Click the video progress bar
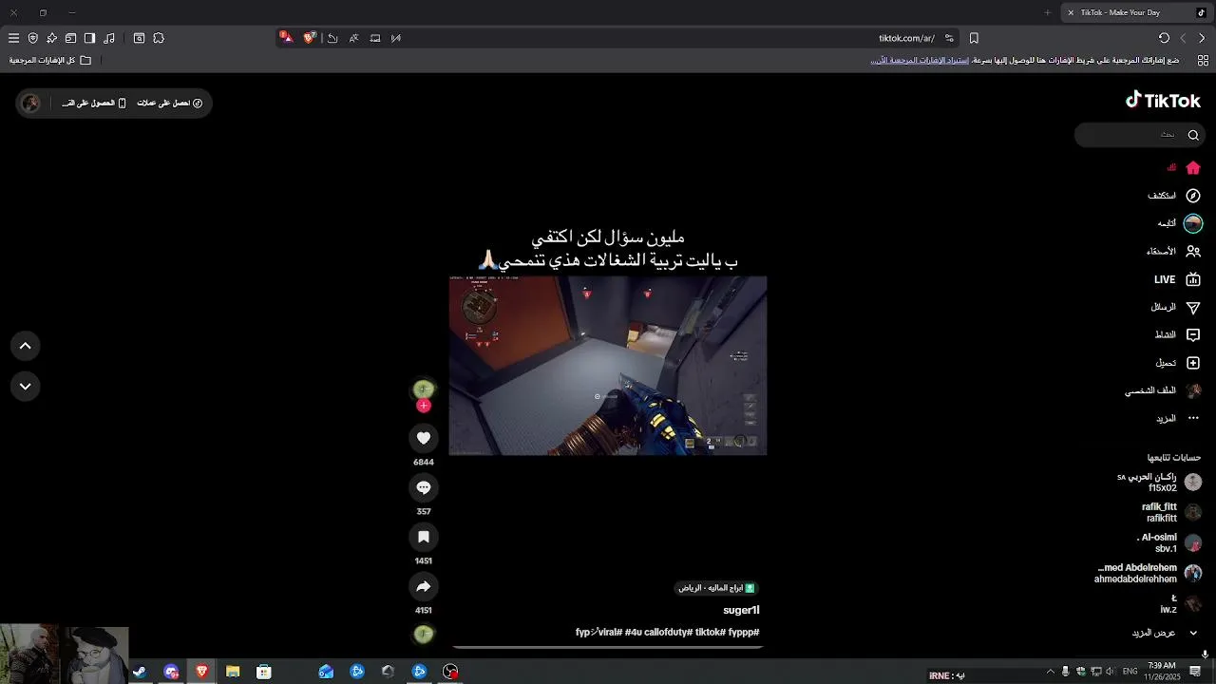The image size is (1216, 684). pyautogui.click(x=608, y=647)
